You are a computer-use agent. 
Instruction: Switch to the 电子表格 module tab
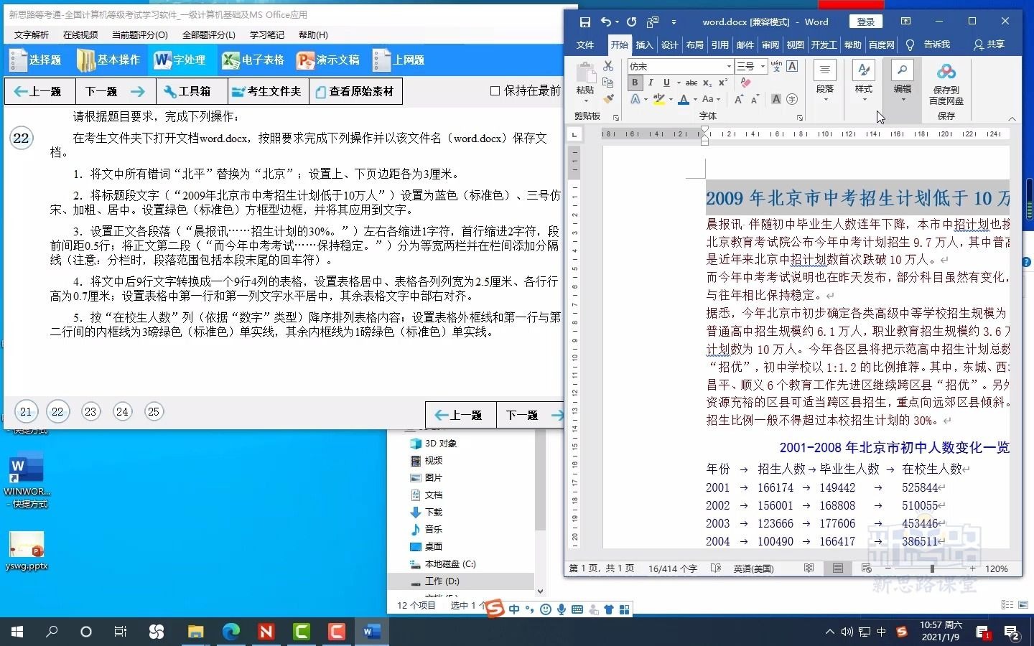pos(255,60)
